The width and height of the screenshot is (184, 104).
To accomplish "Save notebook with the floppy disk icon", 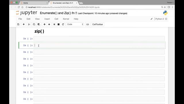I will click(18, 24).
